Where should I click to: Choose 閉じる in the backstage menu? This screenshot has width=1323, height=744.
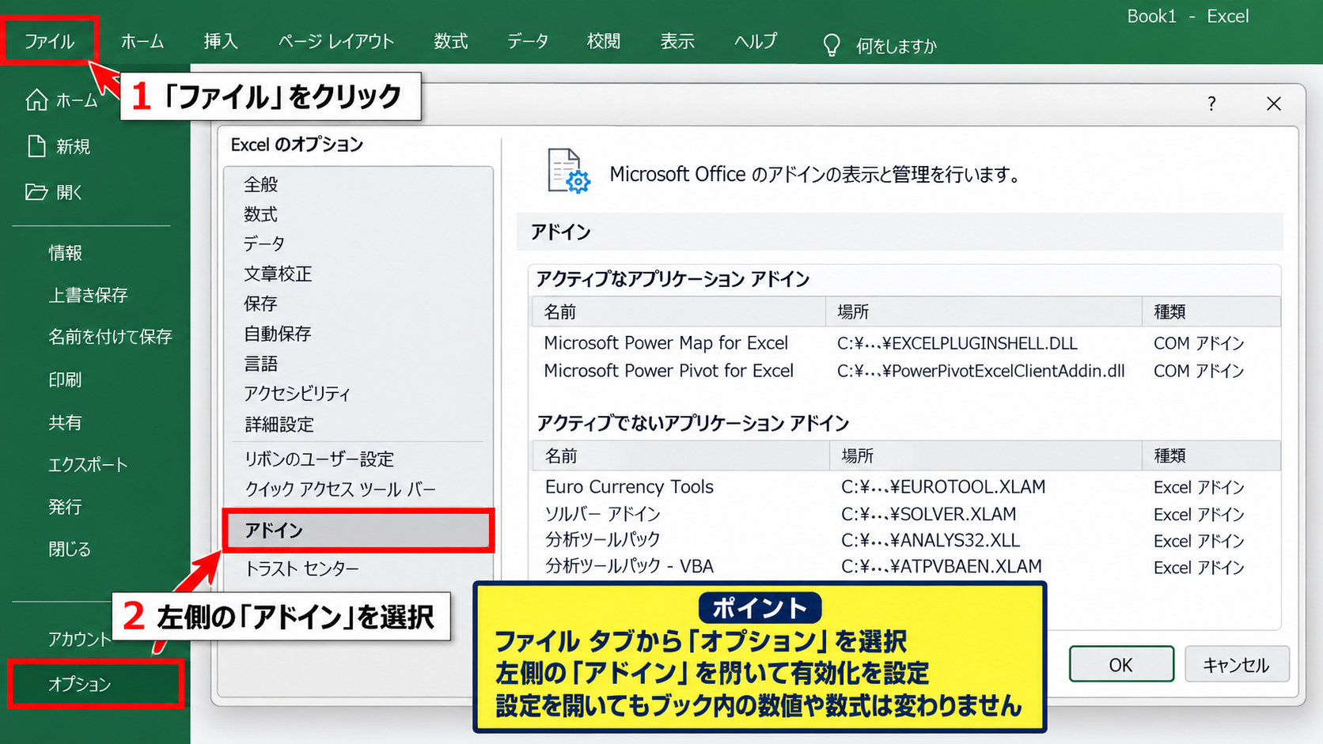[x=70, y=549]
